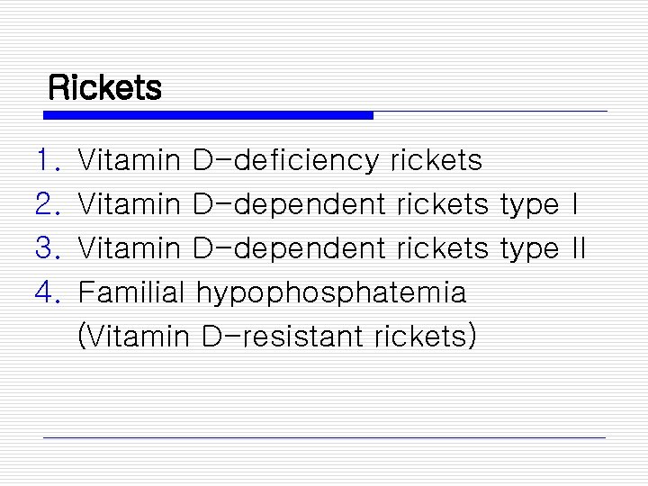Click "rickets" in the first list item
Image resolution: width=648 pixels, height=486 pixels.
436,161
